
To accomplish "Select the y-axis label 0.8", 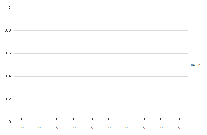I will coord(8,30).
